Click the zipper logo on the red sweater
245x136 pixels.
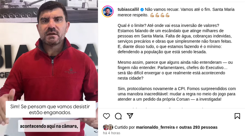coord(71,71)
